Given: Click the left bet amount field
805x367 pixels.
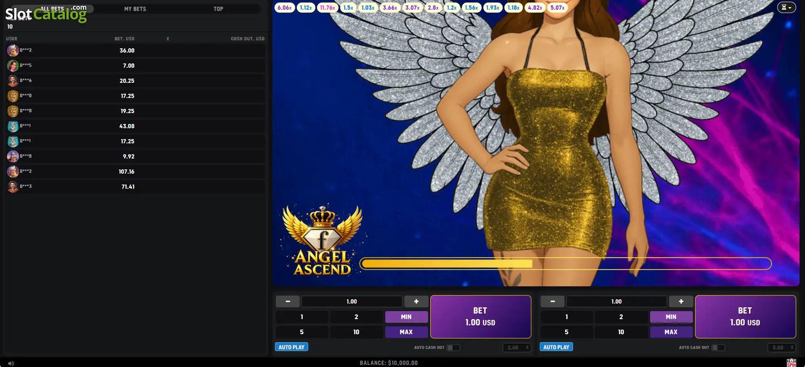Looking at the screenshot, I should pyautogui.click(x=352, y=301).
